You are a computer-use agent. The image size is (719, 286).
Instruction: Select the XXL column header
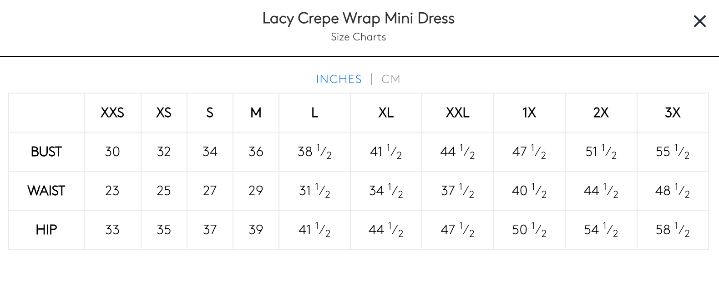457,113
